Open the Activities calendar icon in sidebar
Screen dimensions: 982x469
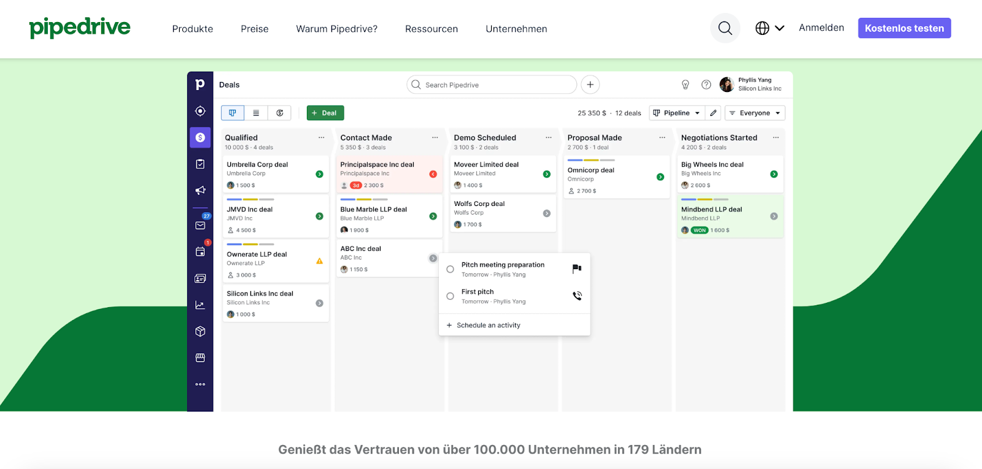pos(201,251)
